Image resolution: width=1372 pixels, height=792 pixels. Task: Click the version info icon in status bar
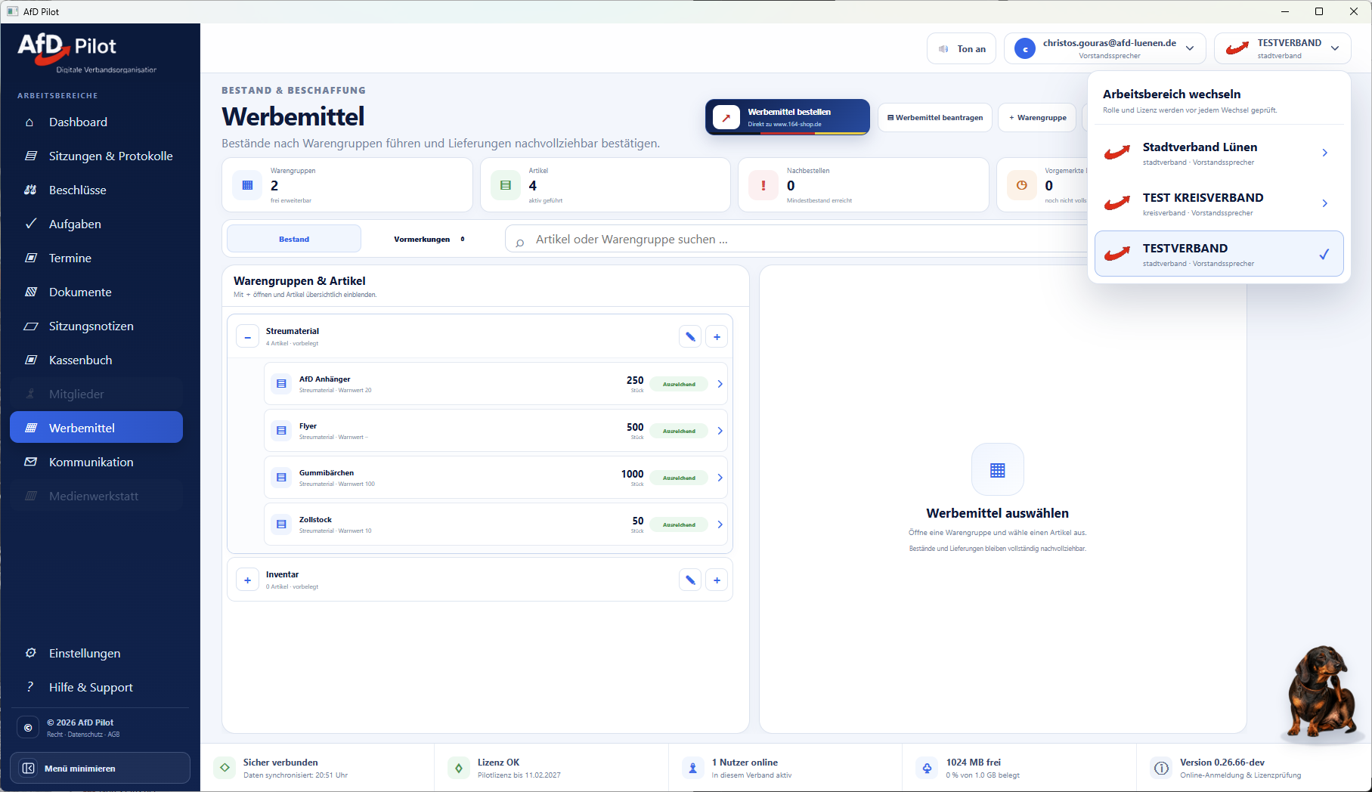tap(1160, 768)
